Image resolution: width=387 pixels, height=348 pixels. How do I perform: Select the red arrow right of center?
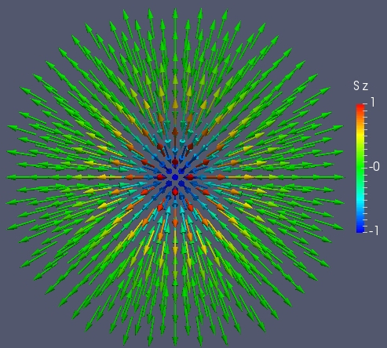click(x=190, y=177)
